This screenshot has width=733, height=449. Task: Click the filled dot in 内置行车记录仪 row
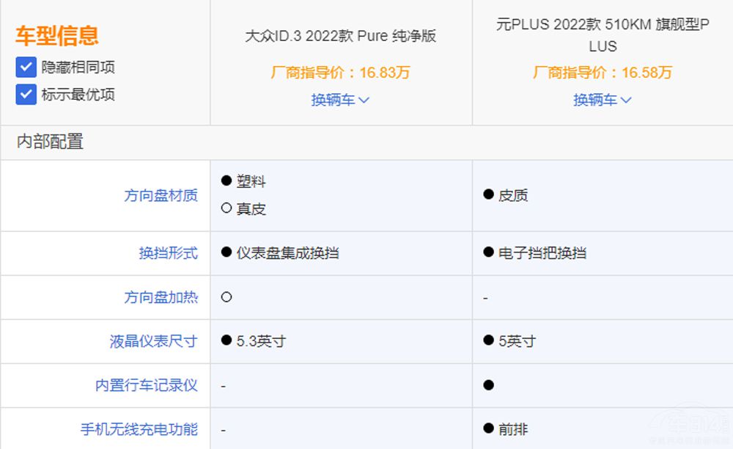(x=489, y=385)
